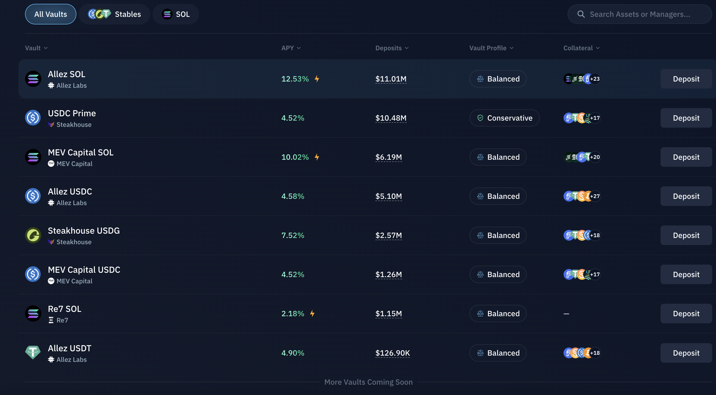
Task: Click the Allez Labs logo under Allez SOL
Action: pos(51,86)
